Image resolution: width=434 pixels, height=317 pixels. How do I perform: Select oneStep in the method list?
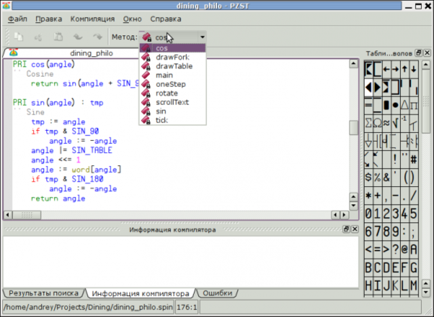tap(173, 84)
